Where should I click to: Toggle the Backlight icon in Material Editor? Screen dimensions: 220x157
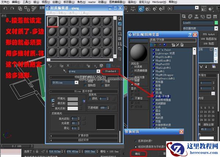click(x=120, y=24)
